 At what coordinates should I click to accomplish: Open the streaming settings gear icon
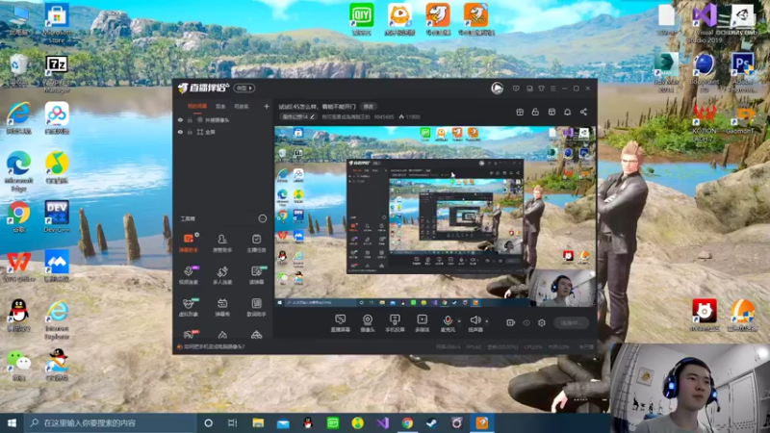coord(542,322)
